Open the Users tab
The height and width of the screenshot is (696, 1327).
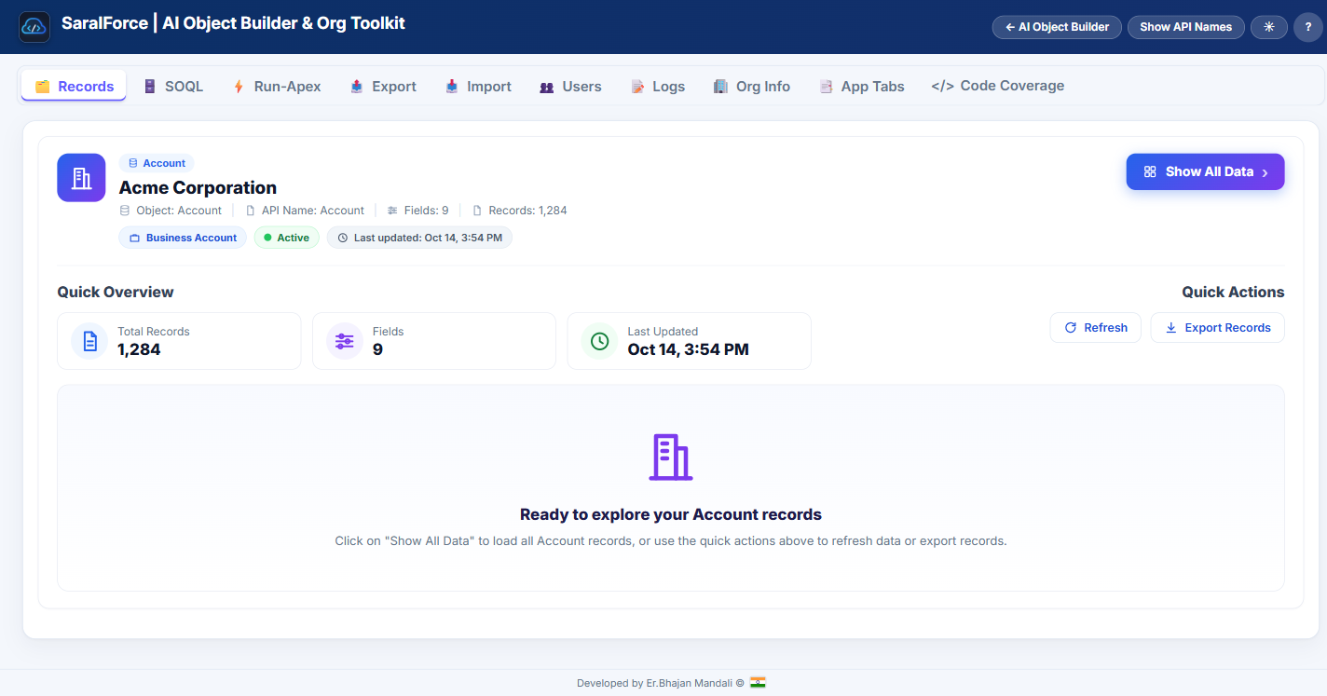(x=570, y=86)
